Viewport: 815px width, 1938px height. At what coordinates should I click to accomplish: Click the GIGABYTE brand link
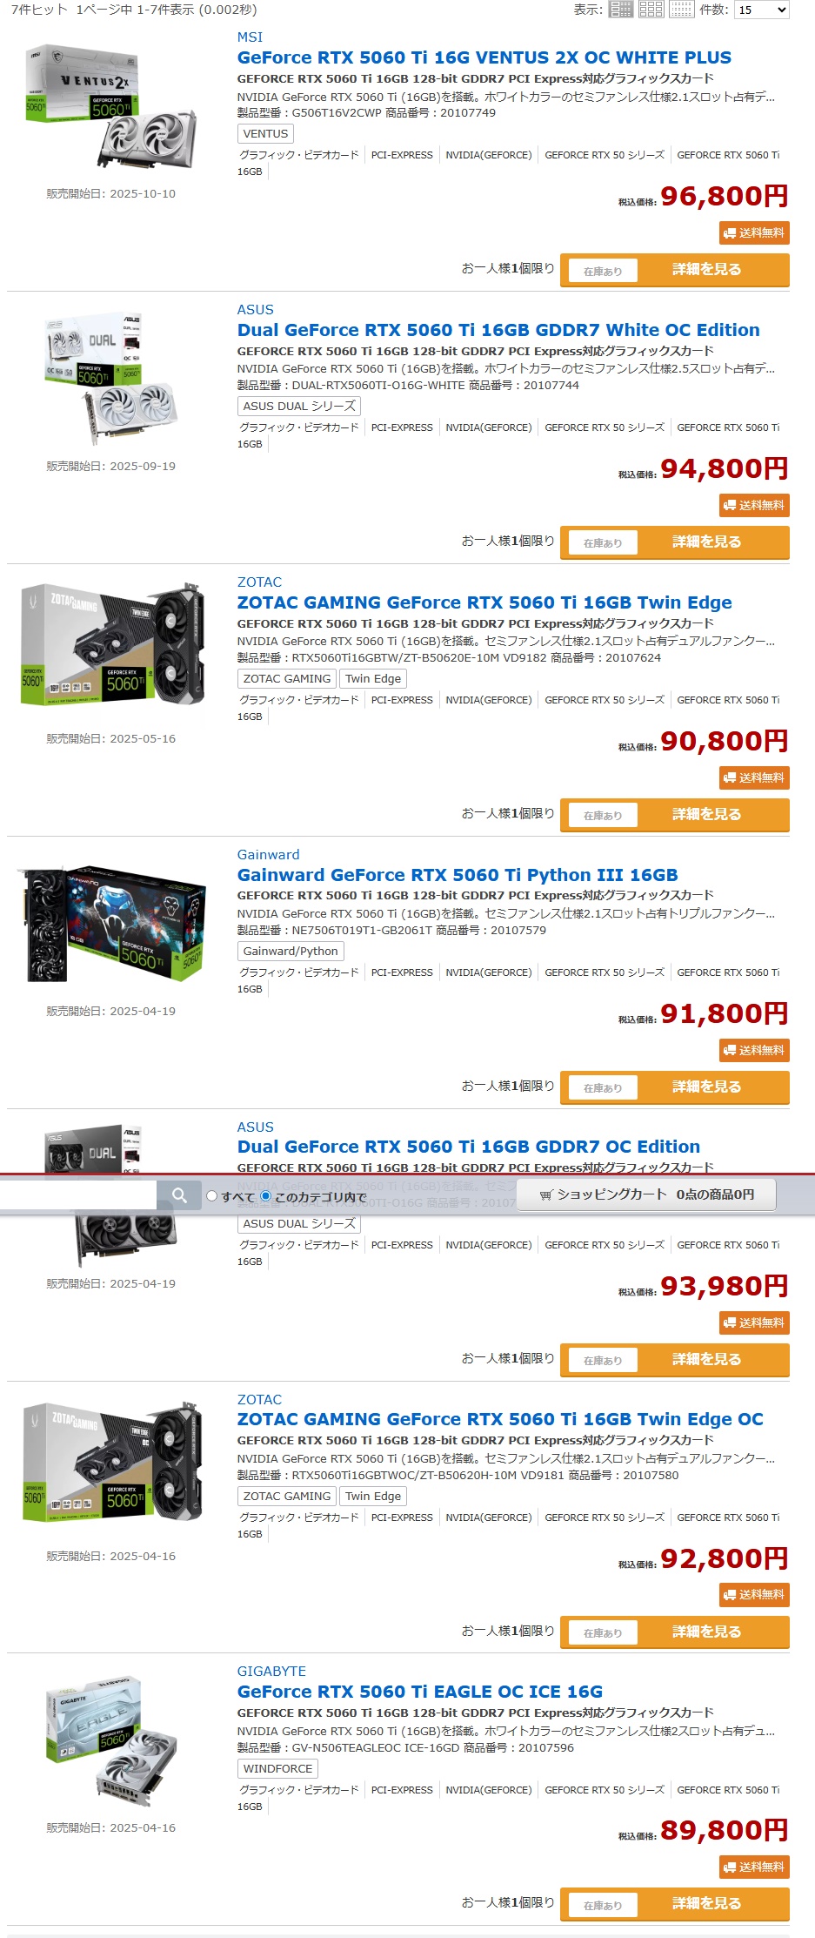[271, 1671]
